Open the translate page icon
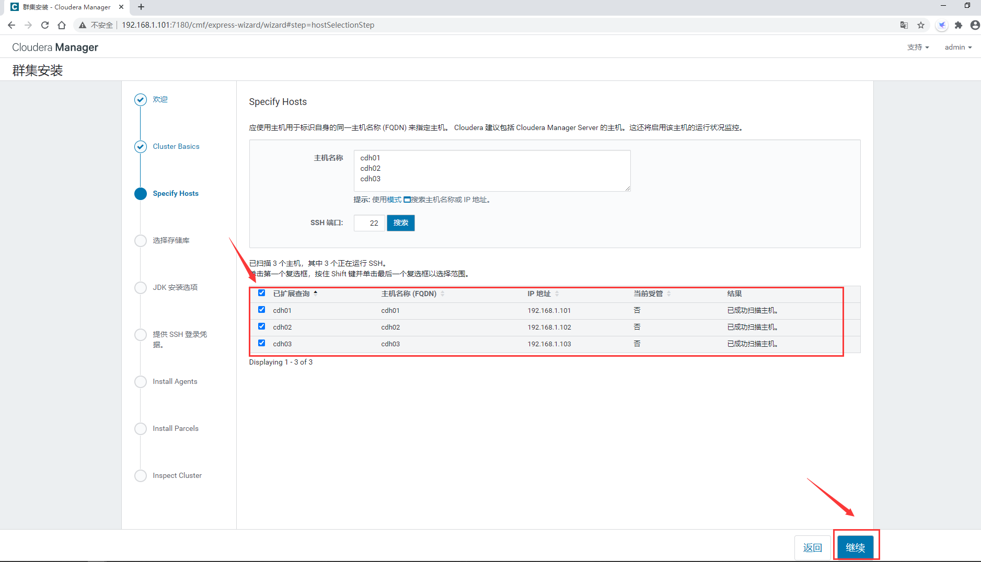The image size is (981, 562). (904, 25)
